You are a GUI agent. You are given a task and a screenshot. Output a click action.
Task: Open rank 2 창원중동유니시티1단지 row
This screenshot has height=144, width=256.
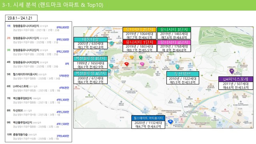click(x=38, y=40)
